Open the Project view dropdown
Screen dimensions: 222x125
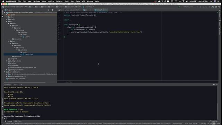(9, 10)
